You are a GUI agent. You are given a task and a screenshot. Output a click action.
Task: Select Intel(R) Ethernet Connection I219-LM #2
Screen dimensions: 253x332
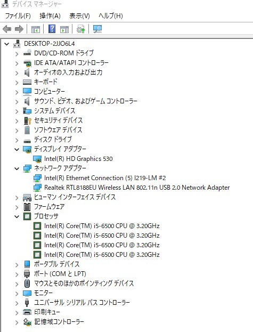click(105, 178)
